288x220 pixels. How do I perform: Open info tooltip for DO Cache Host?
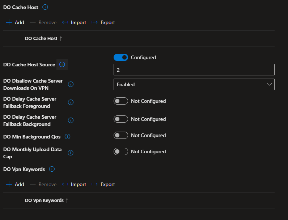tap(45, 7)
